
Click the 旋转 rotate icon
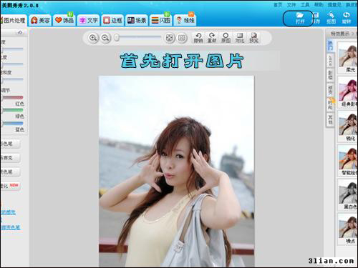point(347,18)
